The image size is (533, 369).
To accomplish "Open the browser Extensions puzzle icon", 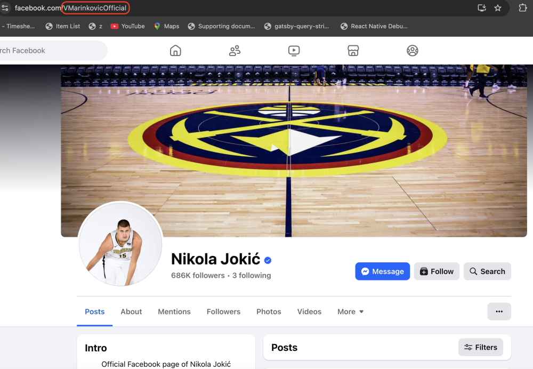I will [x=523, y=7].
